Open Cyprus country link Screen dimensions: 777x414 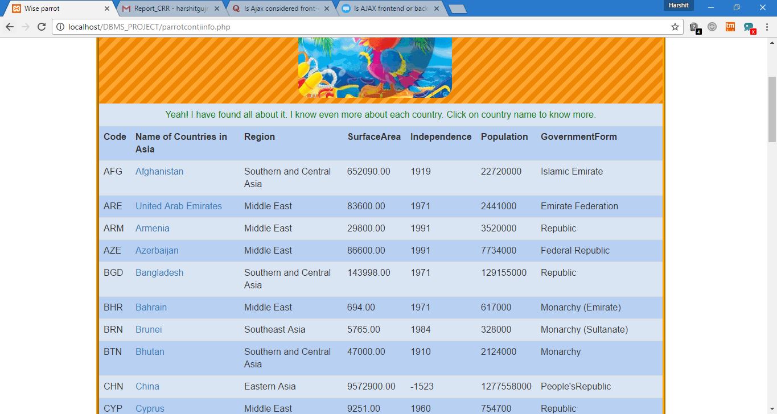click(x=150, y=408)
